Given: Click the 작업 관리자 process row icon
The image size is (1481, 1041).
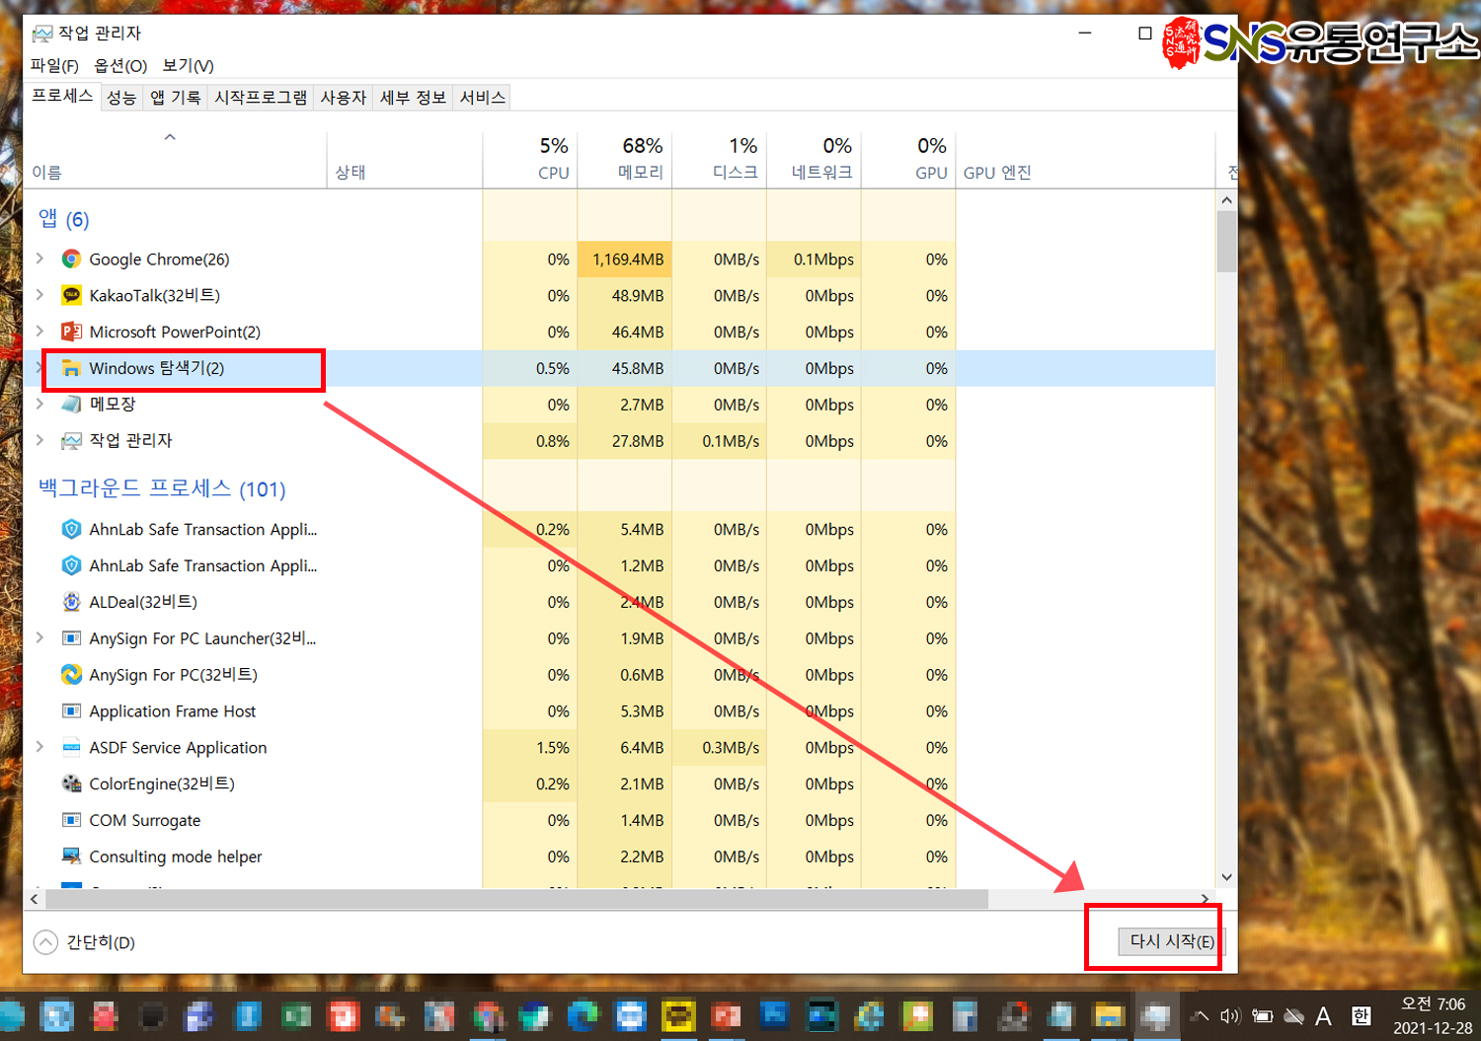Looking at the screenshot, I should tap(71, 441).
